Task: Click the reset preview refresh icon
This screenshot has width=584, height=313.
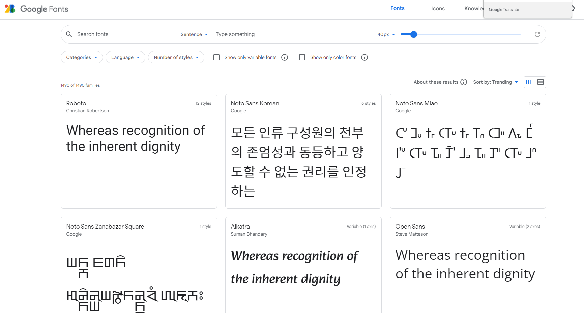Action: [537, 34]
